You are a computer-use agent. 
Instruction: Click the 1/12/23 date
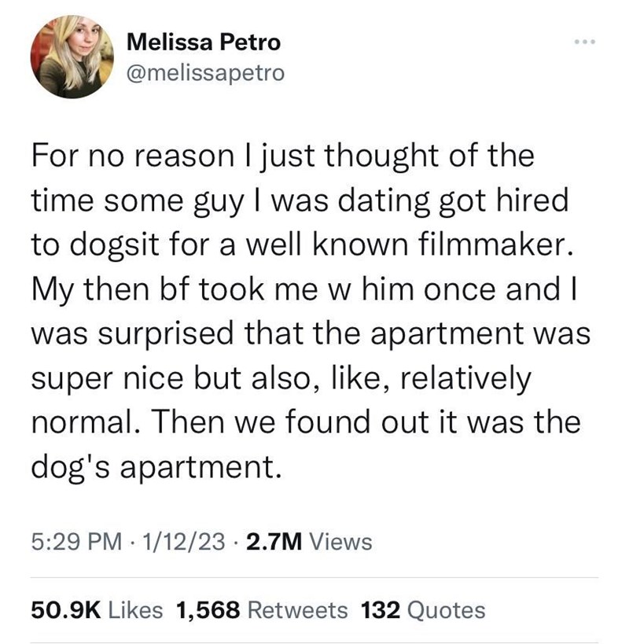pos(182,541)
